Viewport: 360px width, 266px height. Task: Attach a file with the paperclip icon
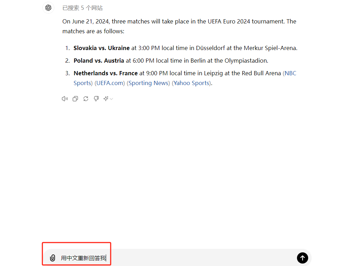coord(53,258)
